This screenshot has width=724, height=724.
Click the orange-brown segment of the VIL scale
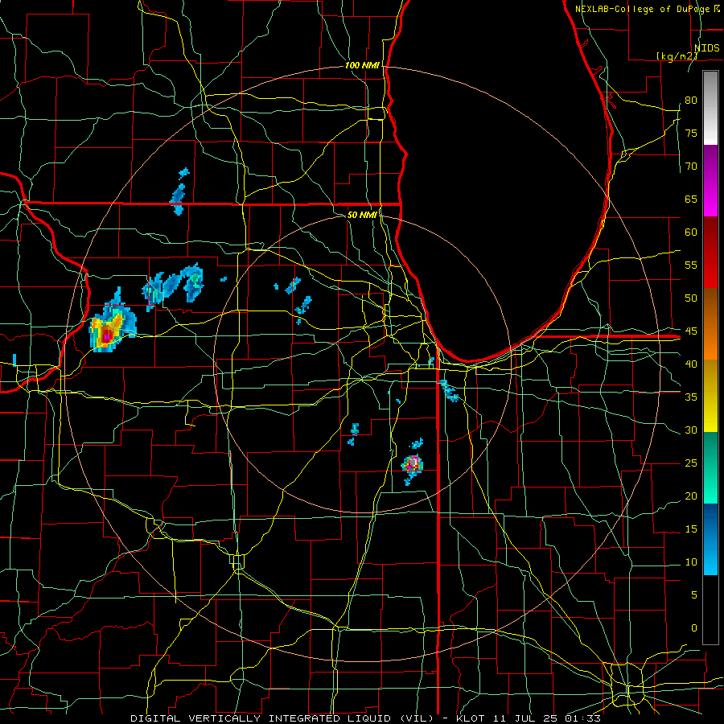pyautogui.click(x=710, y=323)
